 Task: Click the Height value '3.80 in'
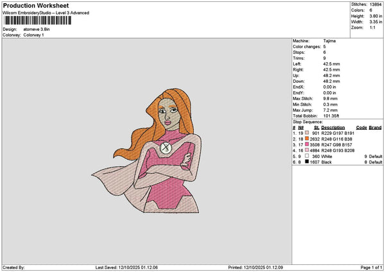pos(375,16)
